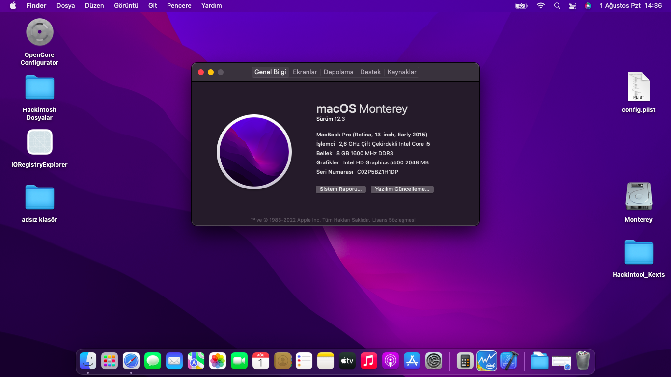Click the Monterey hard drive icon

coord(638,197)
